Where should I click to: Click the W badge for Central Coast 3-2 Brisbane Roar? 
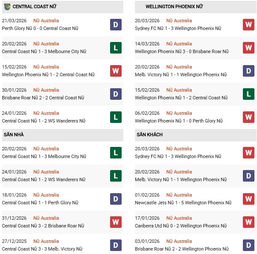point(116,222)
